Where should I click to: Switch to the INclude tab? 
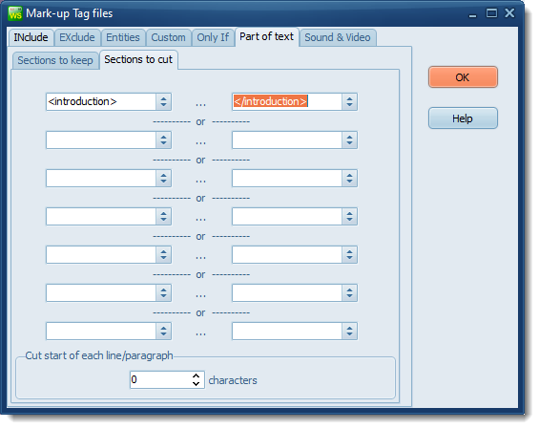[x=31, y=37]
